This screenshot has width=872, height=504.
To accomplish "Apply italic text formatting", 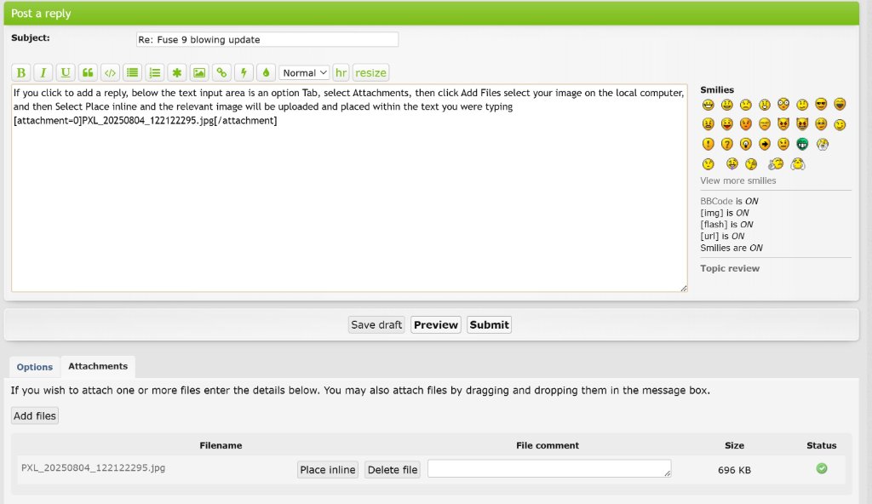I will 43,72.
